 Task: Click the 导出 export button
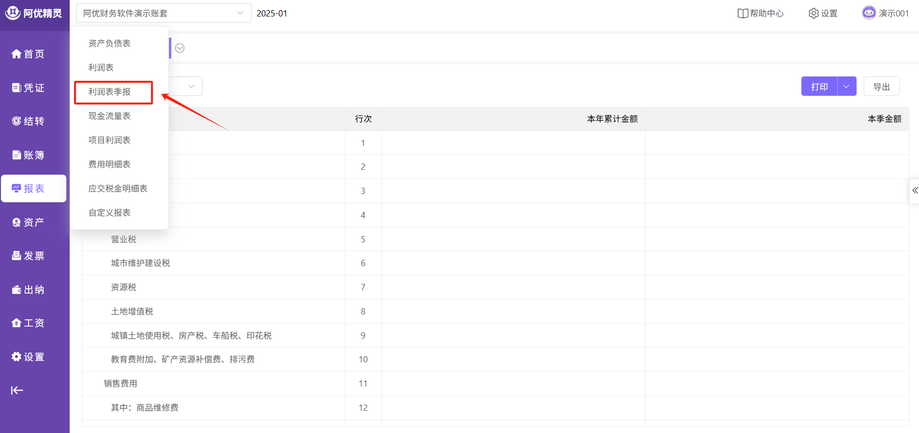coord(881,87)
